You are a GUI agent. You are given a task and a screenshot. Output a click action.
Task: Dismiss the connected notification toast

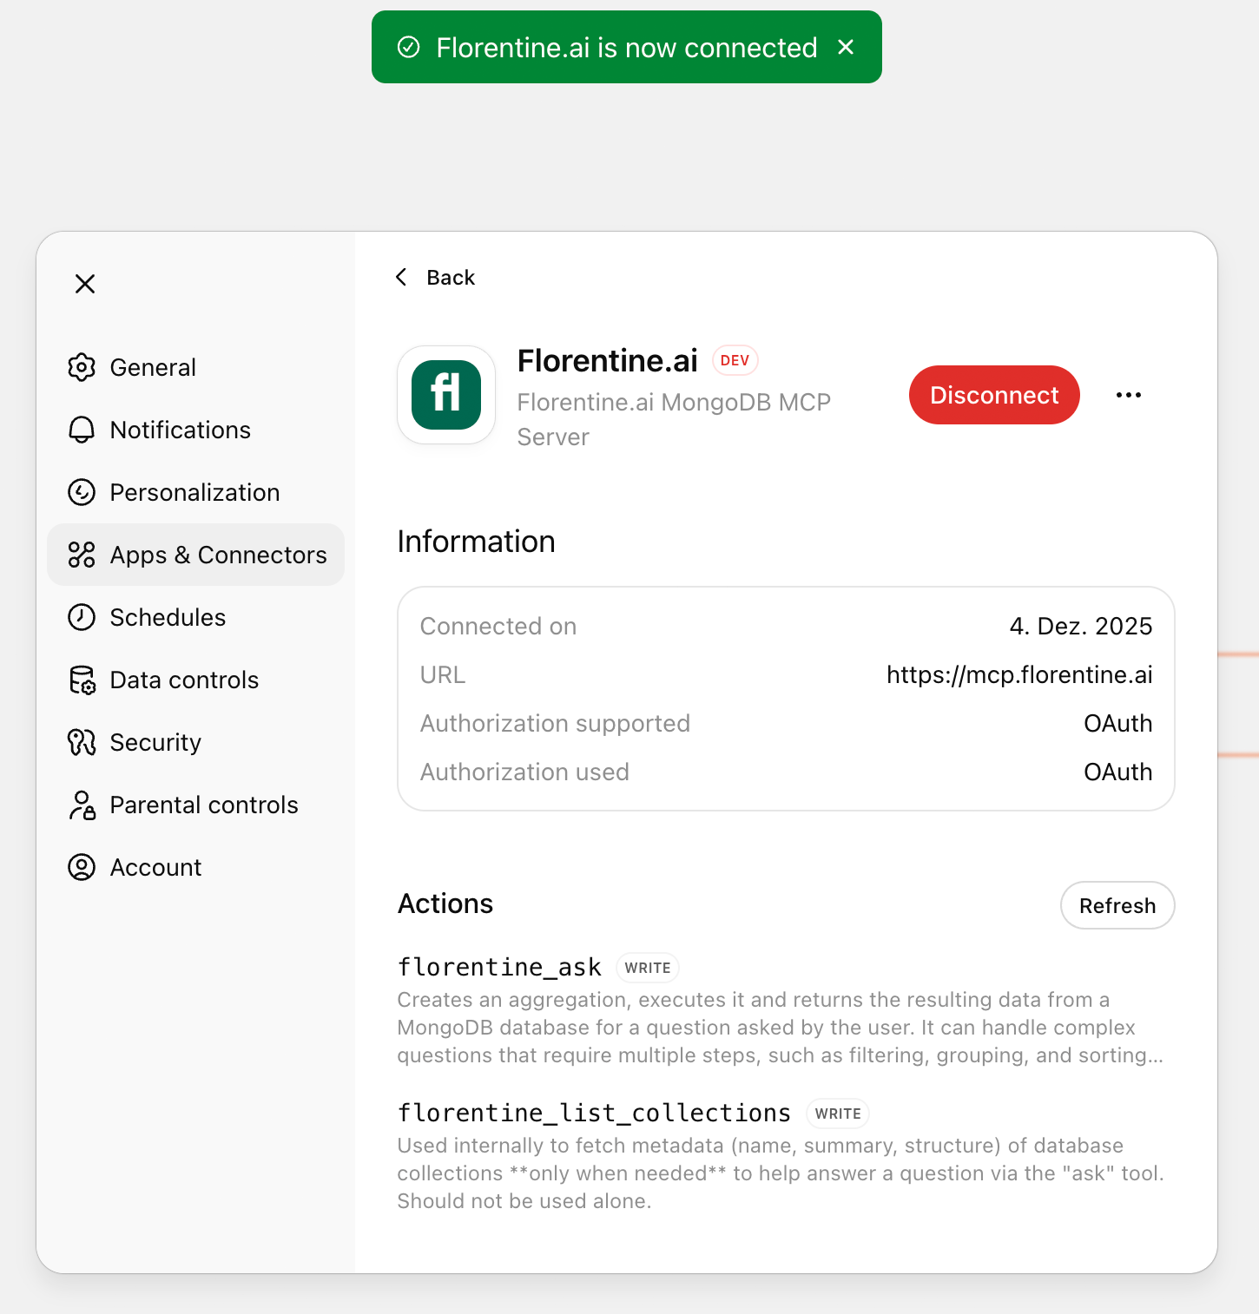pos(846,47)
